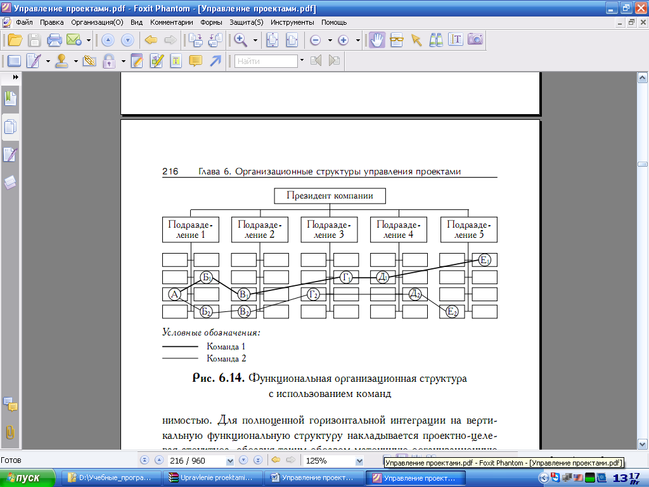Viewport: 649px width, 487px height.
Task: Click the zoom out minus icon
Action: 316,40
